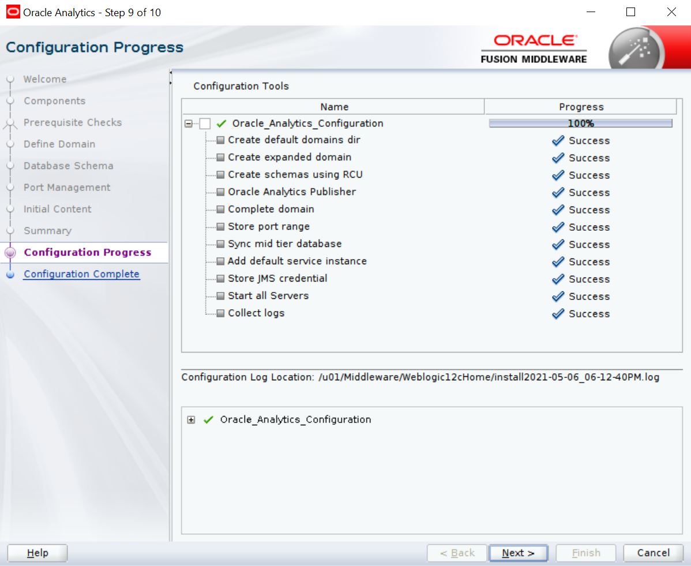This screenshot has height=566, width=691.
Task: Click Success check icon for Collect logs
Action: [558, 314]
